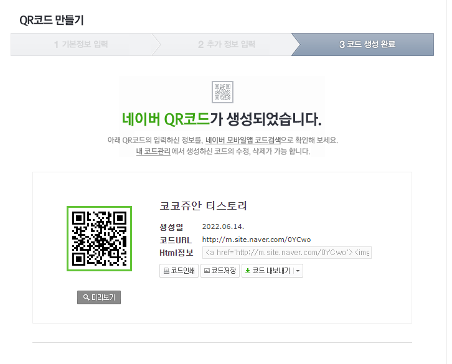Click the 미리보기 preview button

99,297
